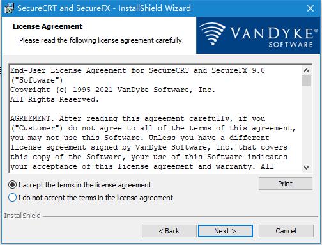This screenshot has width=322, height=245.
Task: Click the empty scrollbar track below the thumb
Action: pyautogui.click(x=306, y=124)
